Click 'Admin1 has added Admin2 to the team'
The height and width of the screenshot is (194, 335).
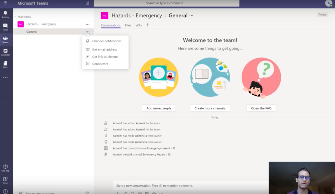point(137,123)
